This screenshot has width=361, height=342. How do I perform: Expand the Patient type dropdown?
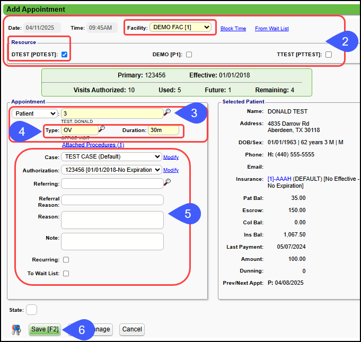click(x=34, y=113)
